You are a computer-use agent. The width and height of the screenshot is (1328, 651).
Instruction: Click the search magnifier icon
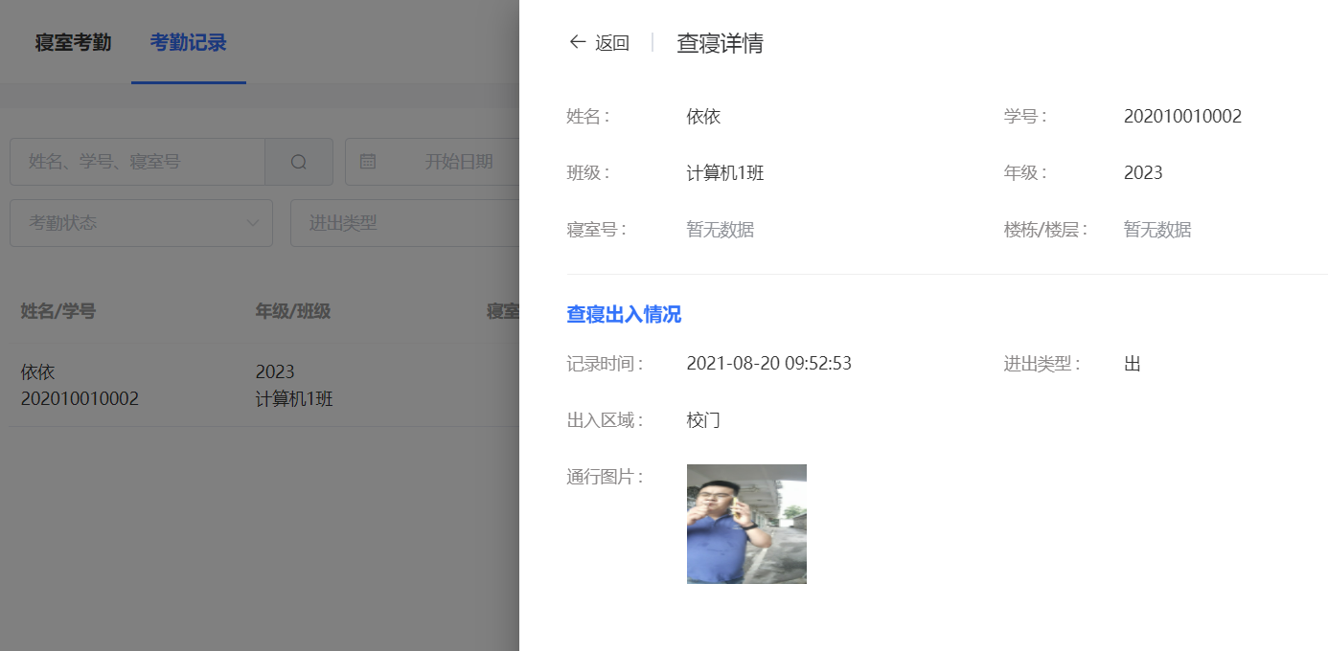(299, 161)
